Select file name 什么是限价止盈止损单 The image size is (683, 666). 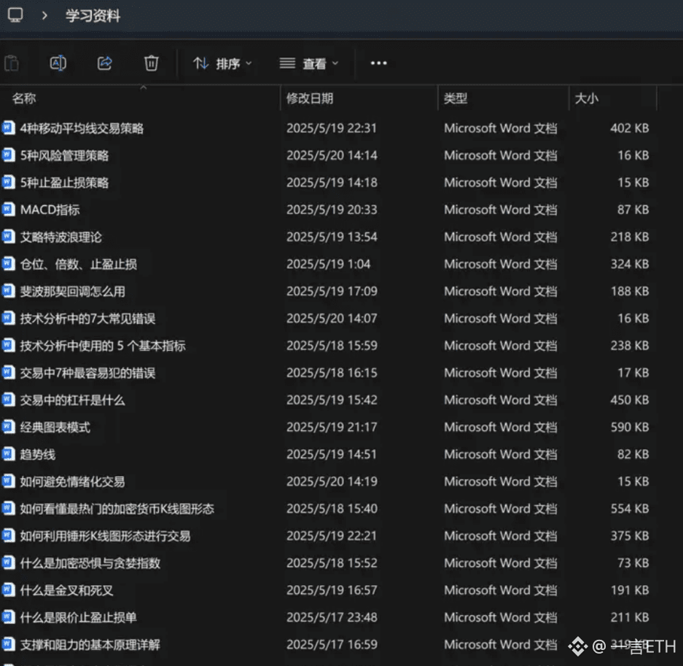[x=79, y=618]
